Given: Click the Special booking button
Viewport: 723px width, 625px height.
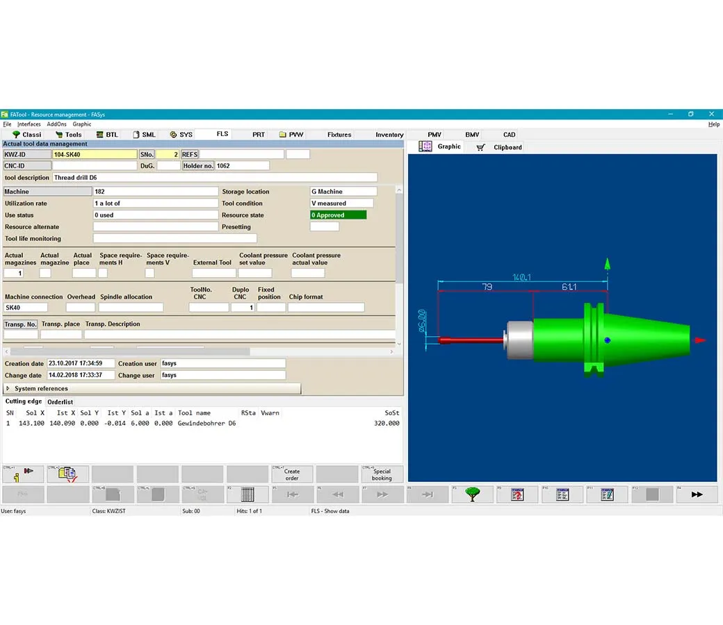Looking at the screenshot, I should click(x=382, y=474).
